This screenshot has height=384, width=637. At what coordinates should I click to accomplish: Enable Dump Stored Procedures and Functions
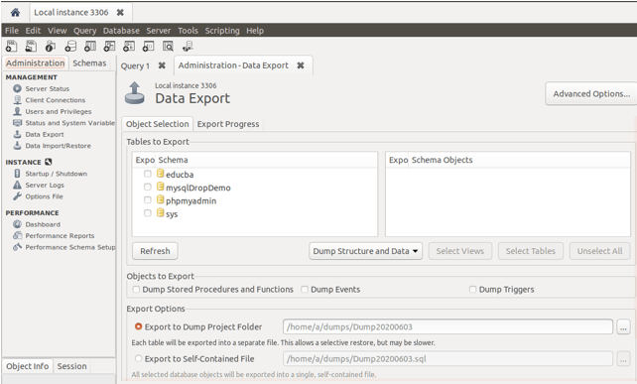click(x=136, y=290)
